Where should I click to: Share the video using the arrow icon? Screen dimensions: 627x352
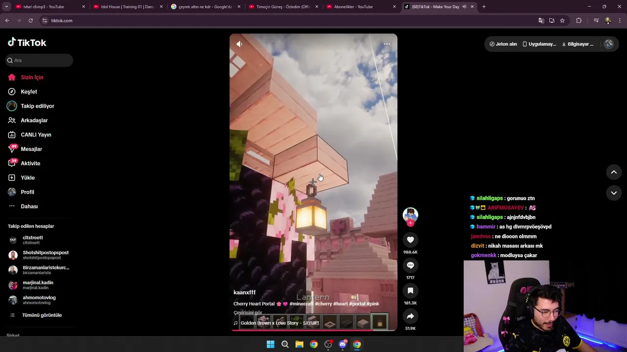(410, 316)
